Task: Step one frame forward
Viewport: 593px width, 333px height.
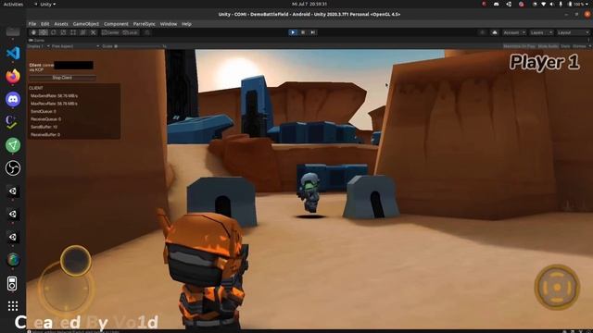Action: [x=313, y=32]
